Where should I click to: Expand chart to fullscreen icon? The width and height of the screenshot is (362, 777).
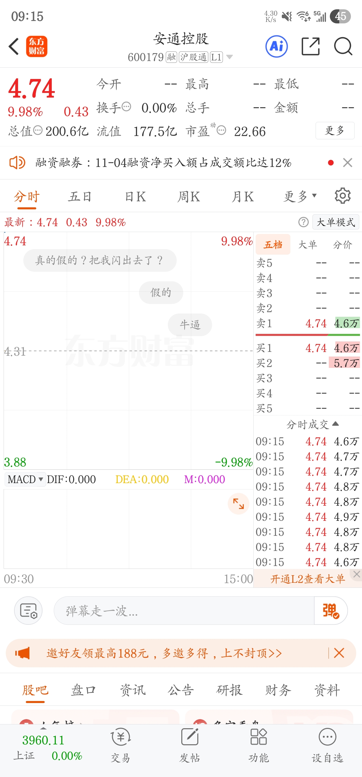click(x=238, y=504)
